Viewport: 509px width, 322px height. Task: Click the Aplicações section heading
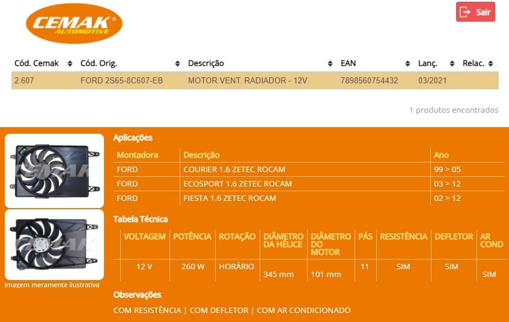click(133, 138)
